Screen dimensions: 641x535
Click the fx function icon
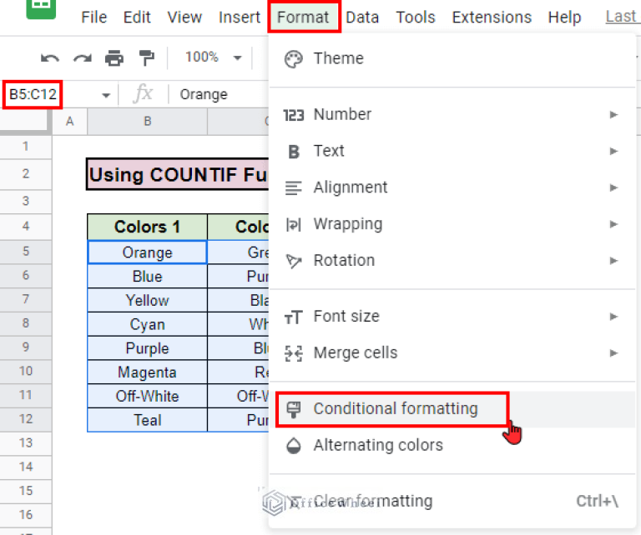click(143, 93)
